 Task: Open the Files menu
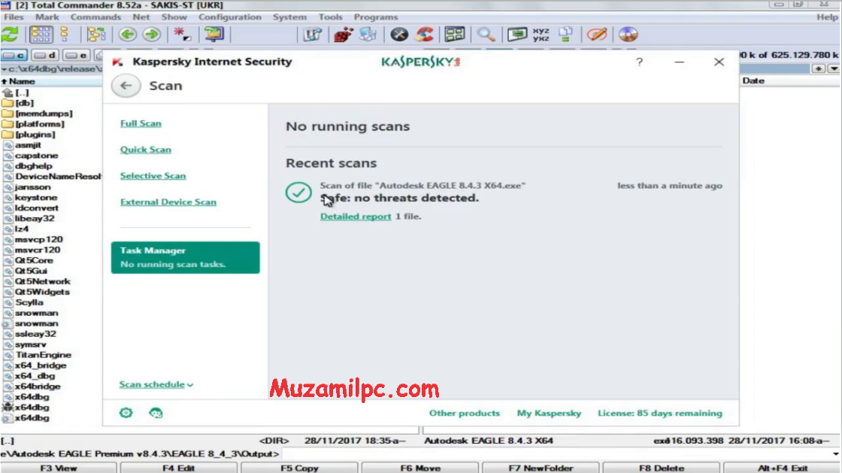[14, 17]
